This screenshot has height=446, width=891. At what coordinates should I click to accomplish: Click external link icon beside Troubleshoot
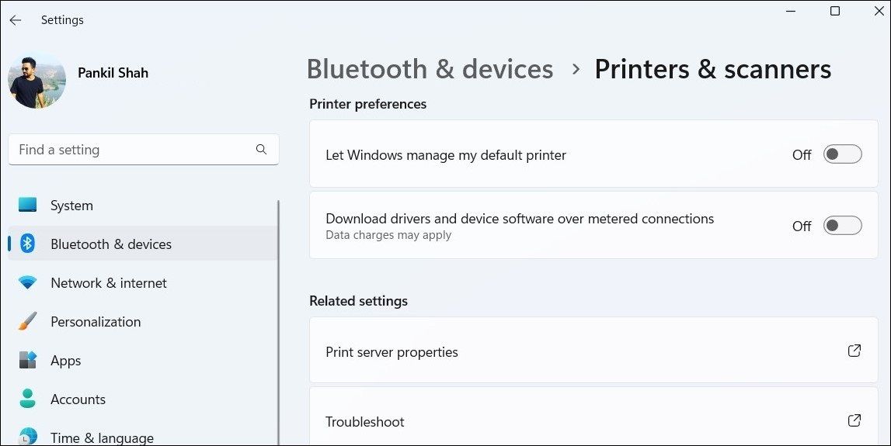[854, 420]
